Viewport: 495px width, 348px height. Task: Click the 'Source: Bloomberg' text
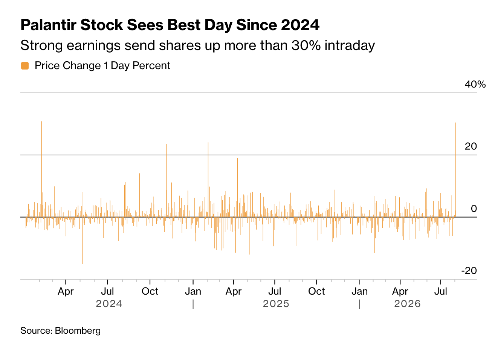pyautogui.click(x=61, y=331)
